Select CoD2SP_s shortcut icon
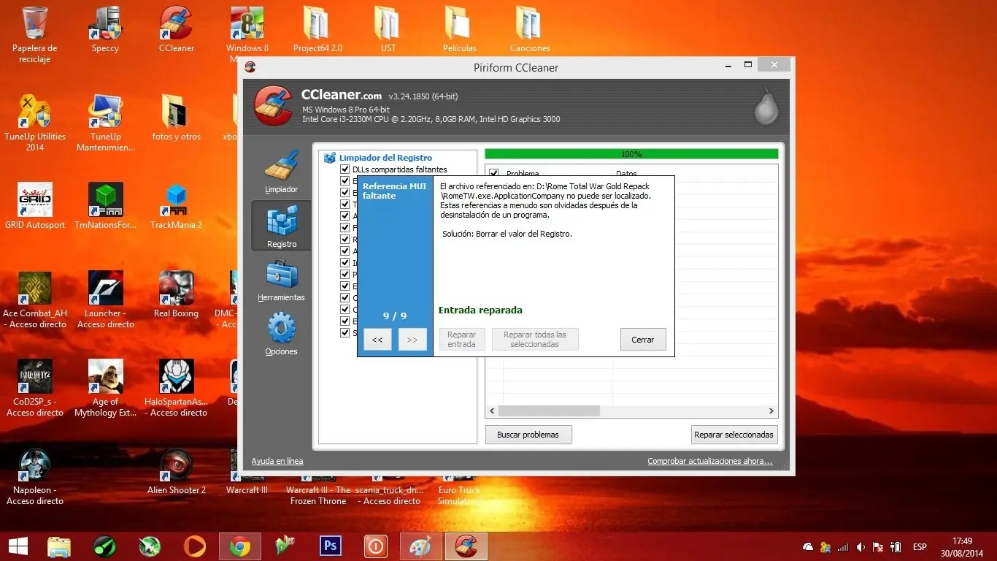 pos(34,388)
